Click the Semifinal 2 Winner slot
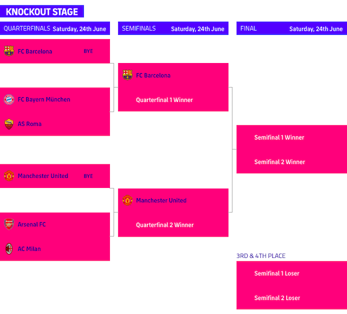 tap(279, 162)
